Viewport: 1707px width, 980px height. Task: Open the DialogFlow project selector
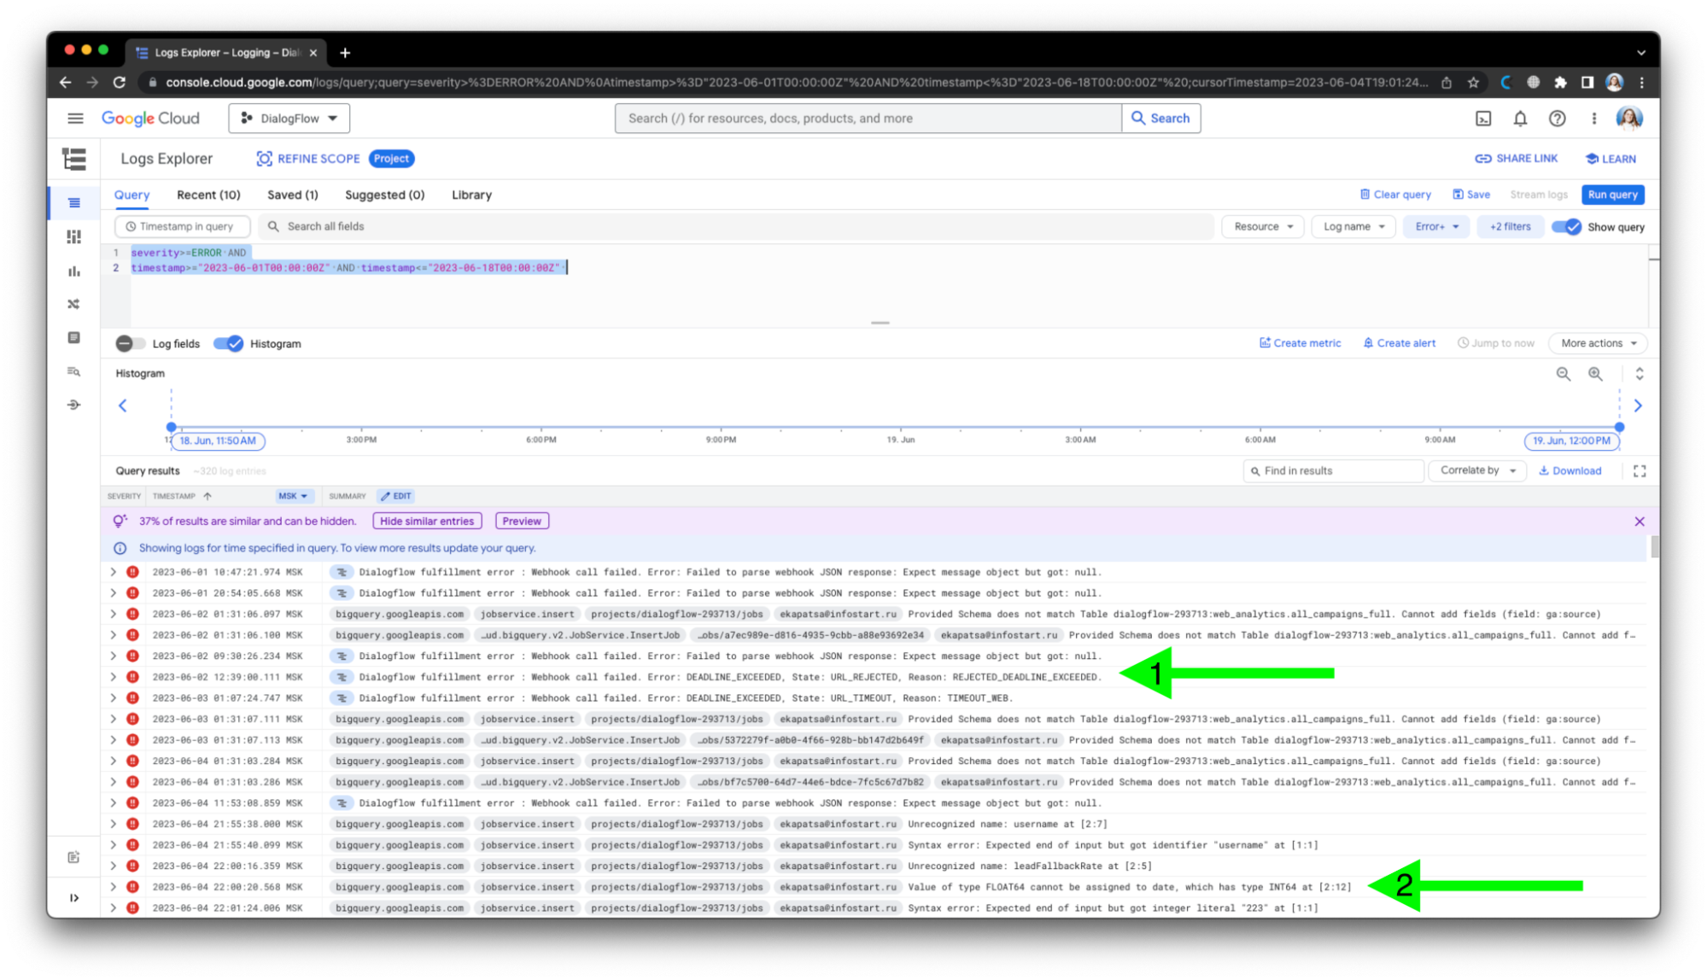289,119
